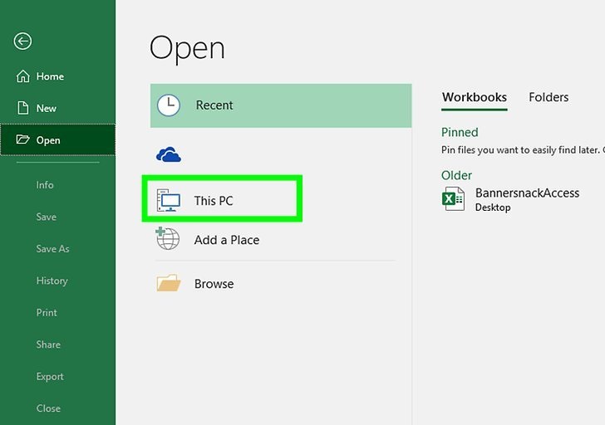Open the Share menu item
Viewport: 605px width, 425px height.
click(x=48, y=344)
